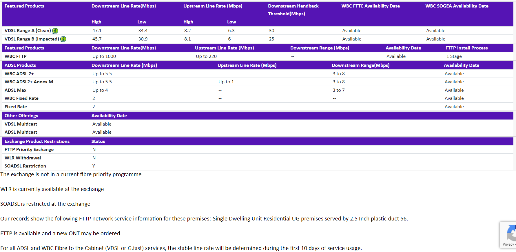Click the WBC ADSL2+ Annex M row label

point(29,82)
